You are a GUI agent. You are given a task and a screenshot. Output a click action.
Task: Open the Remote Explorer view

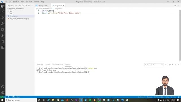[x=3, y=29]
